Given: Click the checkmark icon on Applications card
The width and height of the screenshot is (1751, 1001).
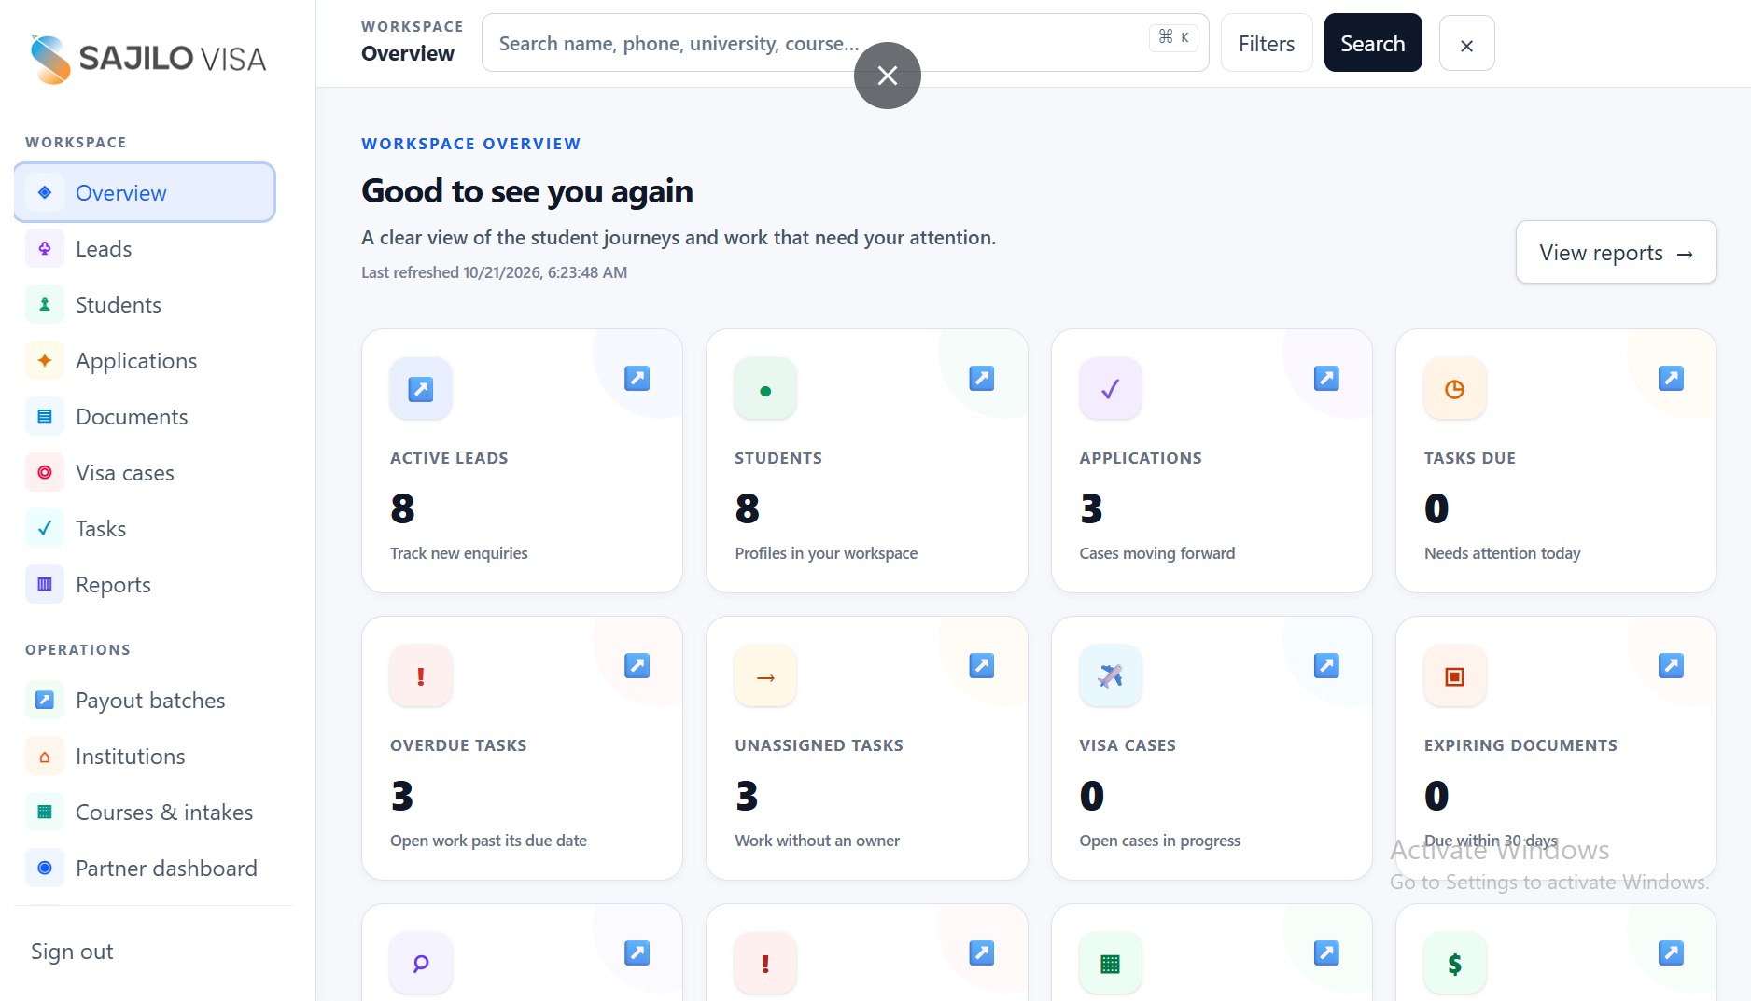Looking at the screenshot, I should coord(1110,388).
